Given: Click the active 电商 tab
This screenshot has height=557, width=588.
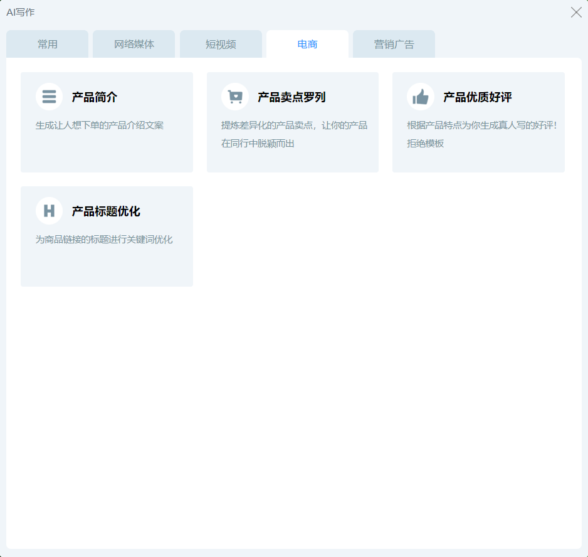Looking at the screenshot, I should coord(308,44).
